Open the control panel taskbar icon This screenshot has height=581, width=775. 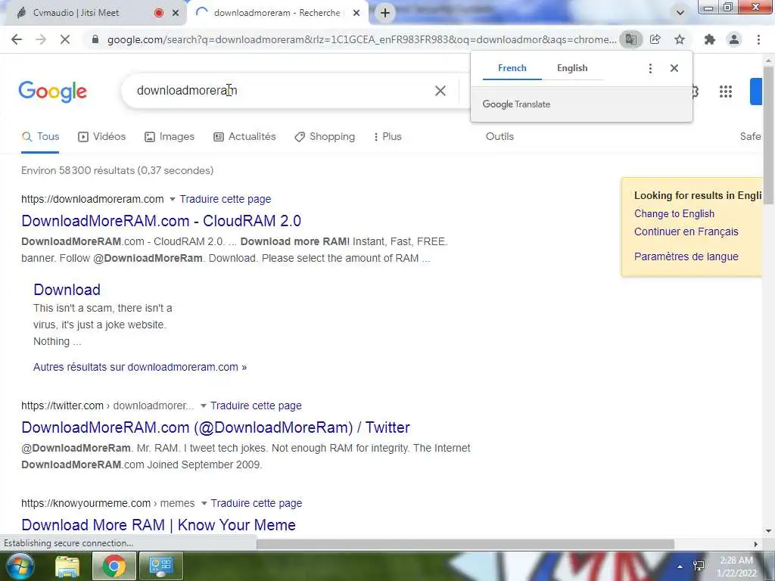161,566
